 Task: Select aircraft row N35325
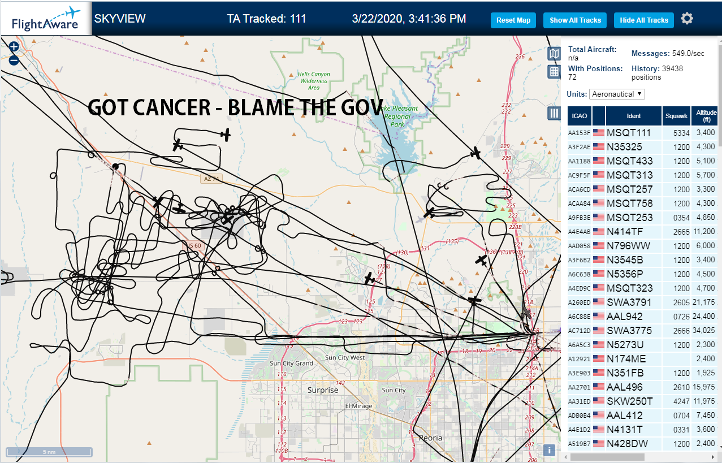643,147
